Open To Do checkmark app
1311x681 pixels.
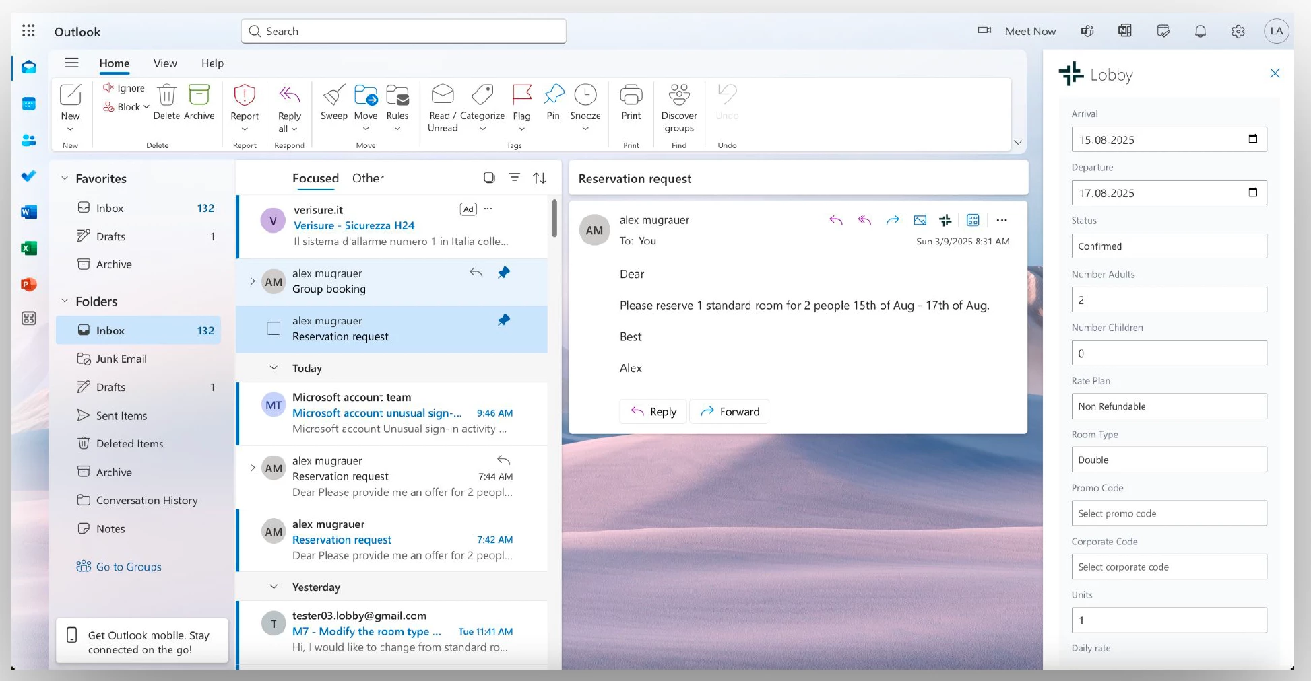click(28, 176)
